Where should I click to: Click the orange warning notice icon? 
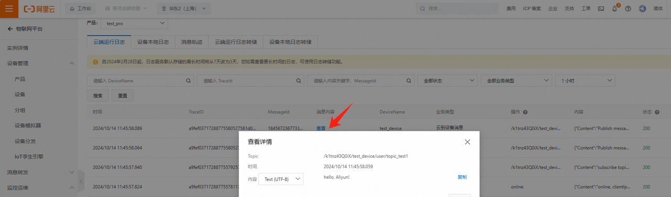[x=95, y=62]
